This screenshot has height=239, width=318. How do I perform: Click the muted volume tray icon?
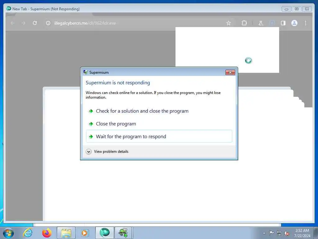click(287, 233)
